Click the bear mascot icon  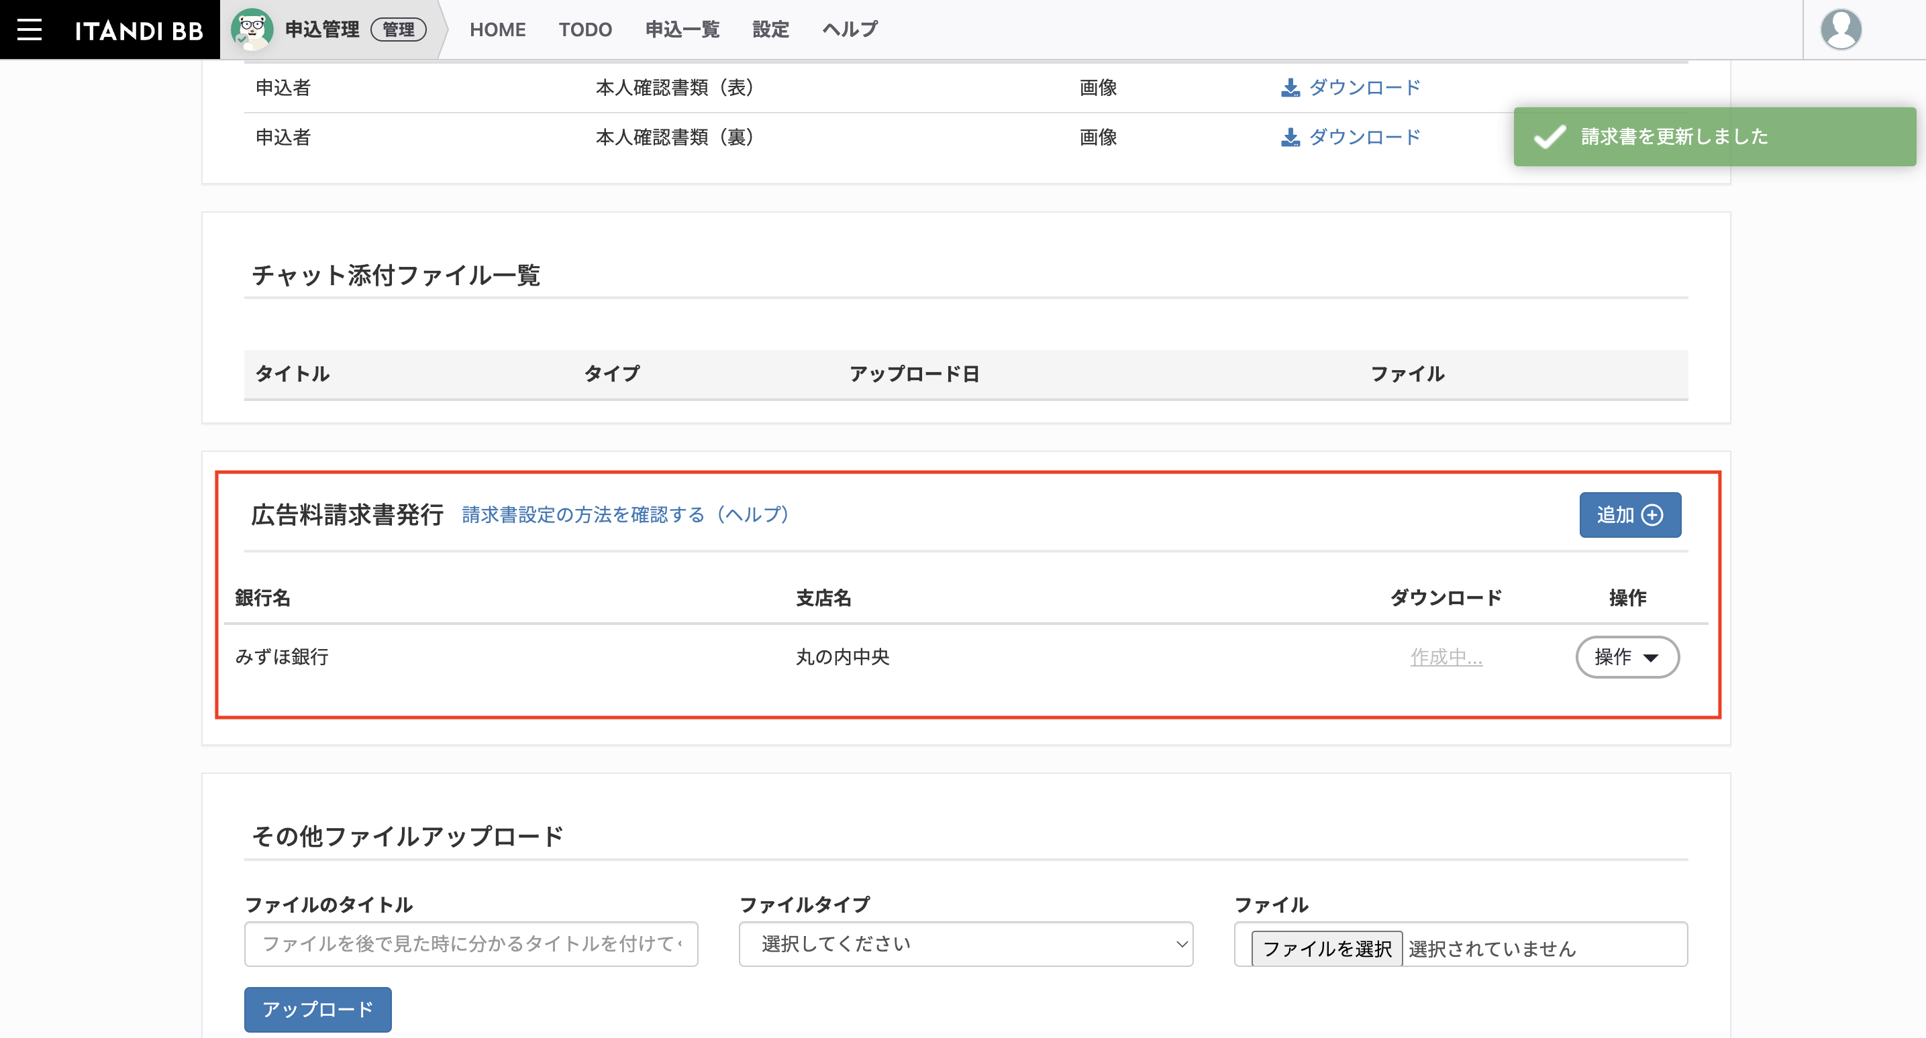pos(252,29)
